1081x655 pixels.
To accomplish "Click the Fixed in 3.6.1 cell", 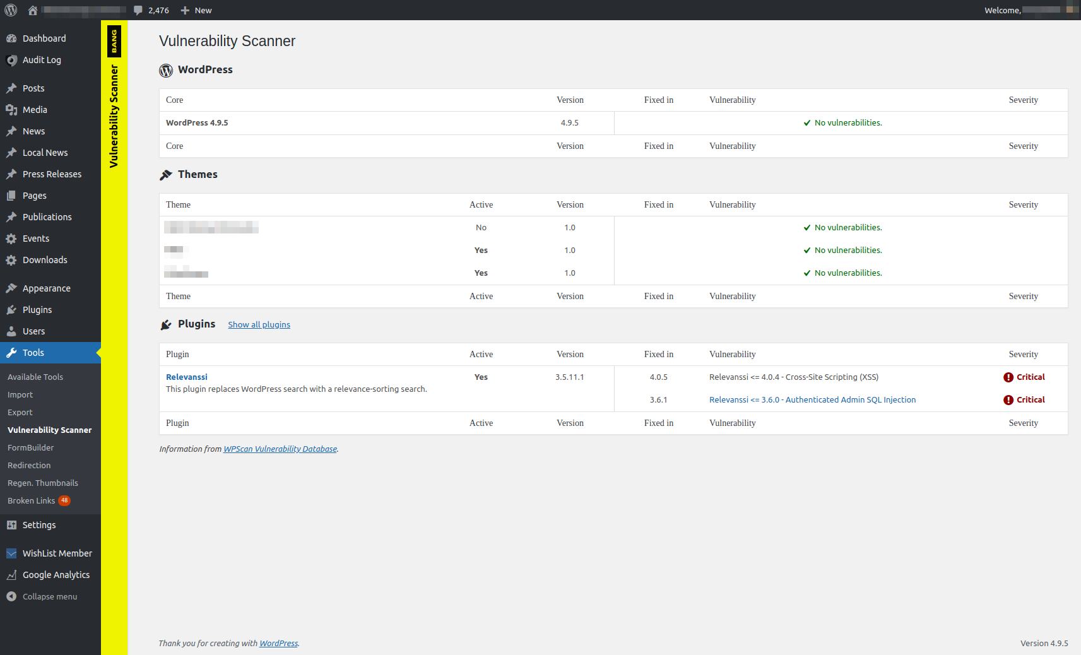I will [x=658, y=399].
